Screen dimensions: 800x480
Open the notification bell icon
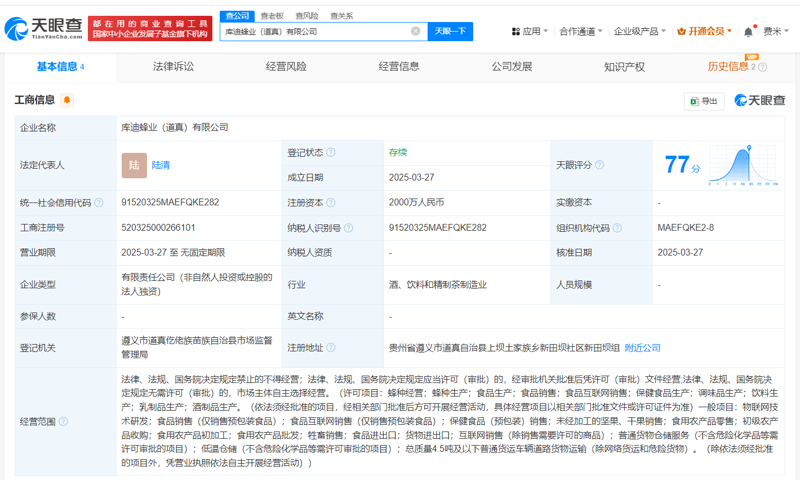pyautogui.click(x=748, y=32)
